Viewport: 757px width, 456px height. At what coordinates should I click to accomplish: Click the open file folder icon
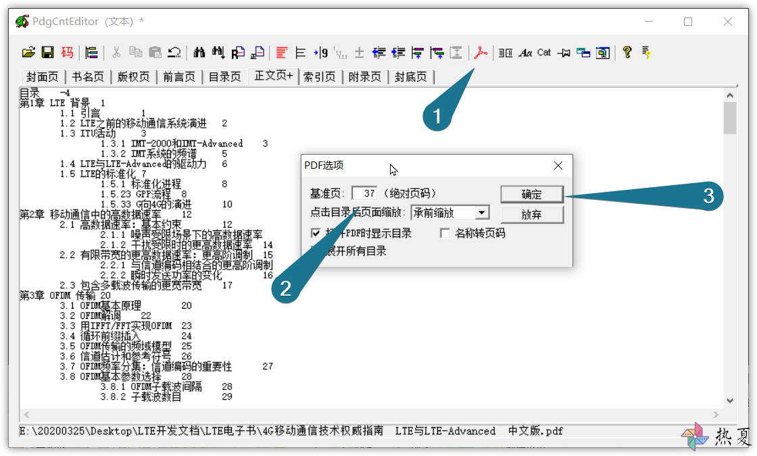click(28, 52)
